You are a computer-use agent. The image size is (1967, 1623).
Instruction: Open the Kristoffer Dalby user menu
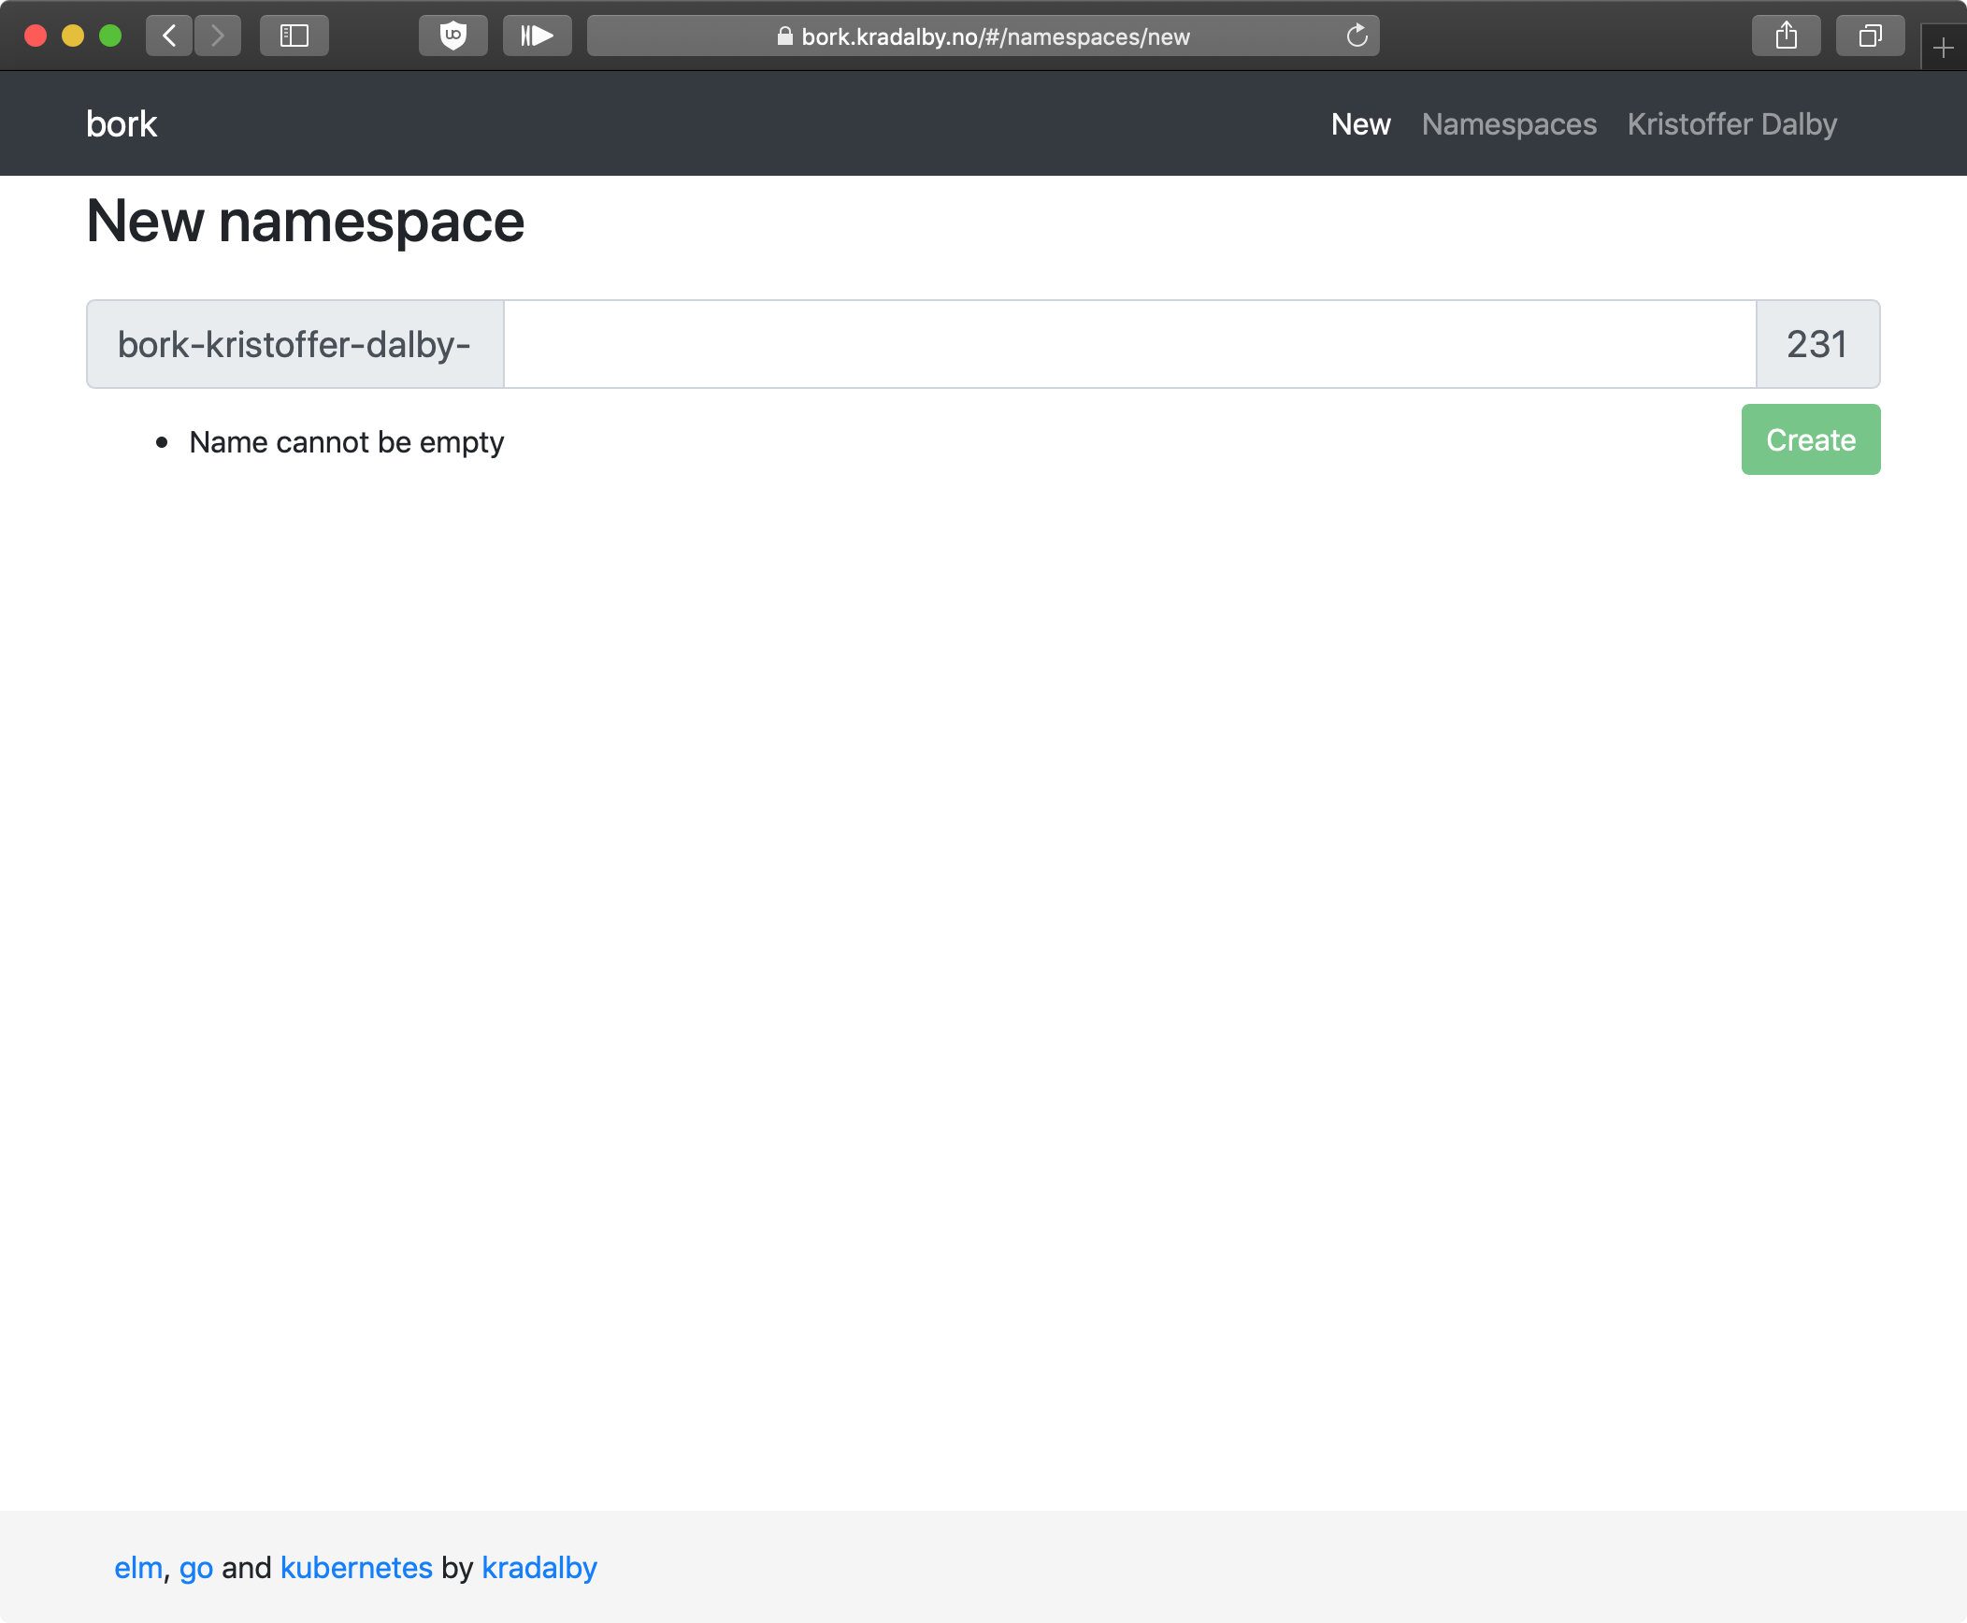coord(1731,124)
